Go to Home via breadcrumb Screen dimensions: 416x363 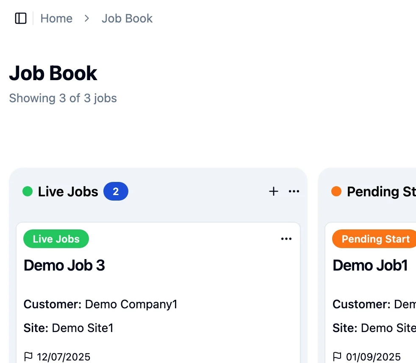pyautogui.click(x=56, y=18)
